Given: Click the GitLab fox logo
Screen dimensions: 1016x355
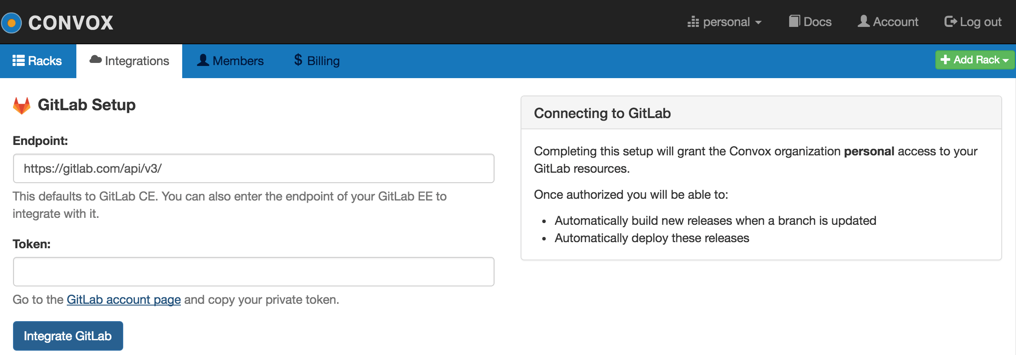Looking at the screenshot, I should coord(22,105).
